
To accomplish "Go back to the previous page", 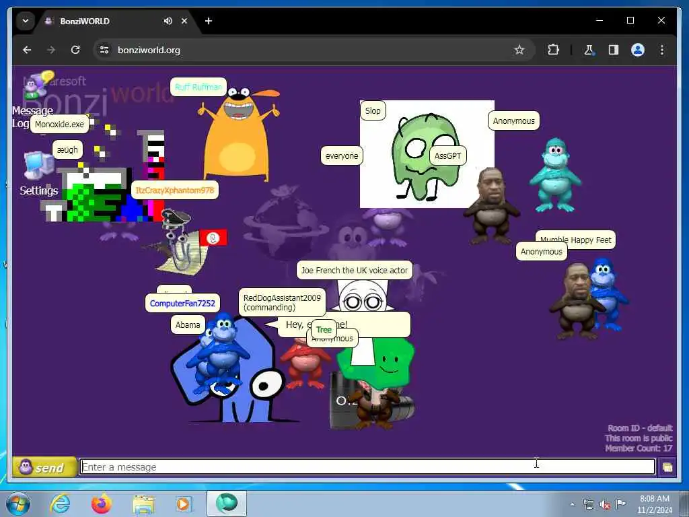I will [x=27, y=50].
